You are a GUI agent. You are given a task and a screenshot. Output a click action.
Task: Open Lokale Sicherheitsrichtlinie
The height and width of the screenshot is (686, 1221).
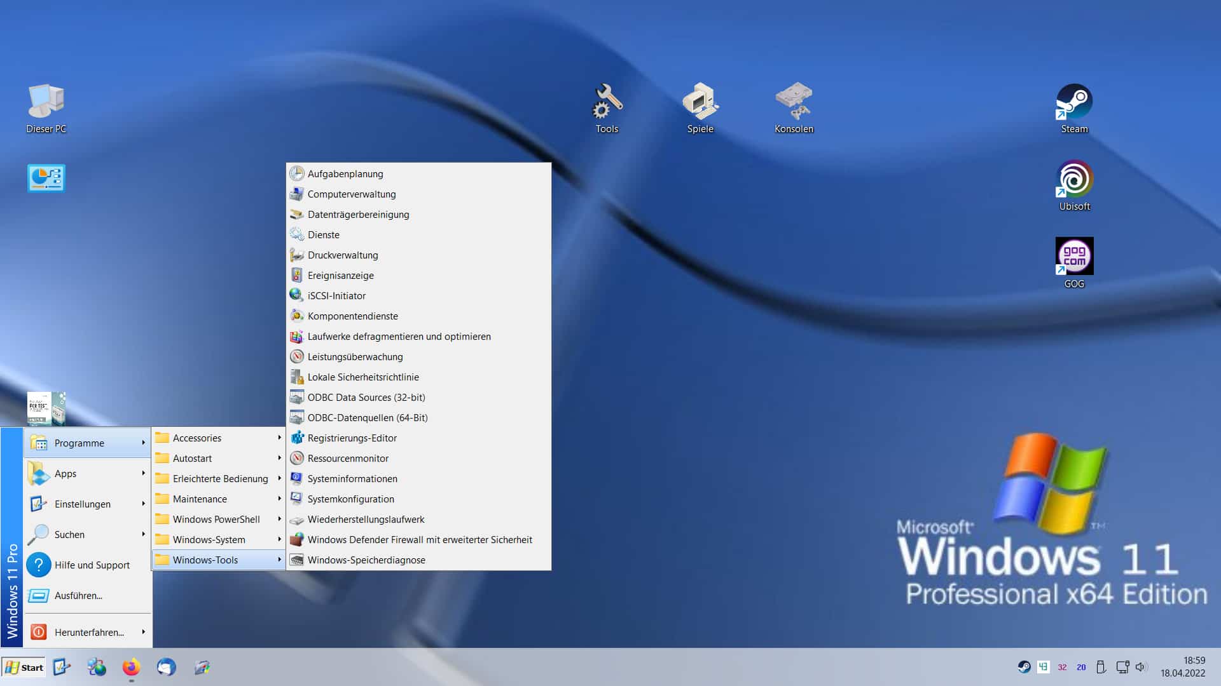(418, 377)
